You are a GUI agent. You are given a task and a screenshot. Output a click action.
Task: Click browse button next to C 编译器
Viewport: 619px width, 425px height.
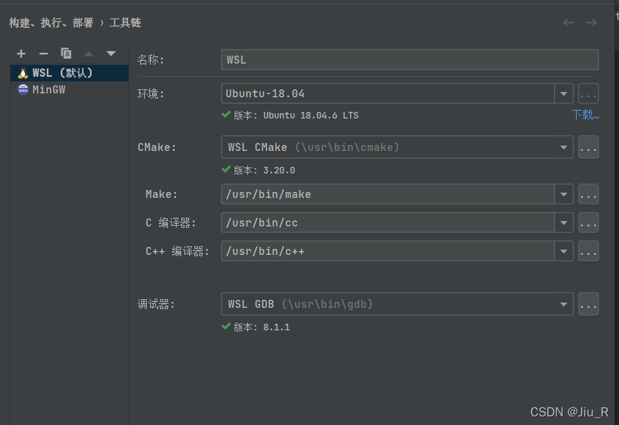coord(589,222)
